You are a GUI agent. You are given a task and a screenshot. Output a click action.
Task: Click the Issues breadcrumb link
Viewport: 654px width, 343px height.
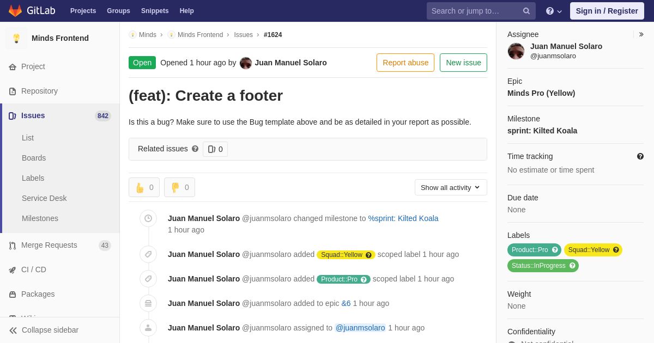coord(243,35)
